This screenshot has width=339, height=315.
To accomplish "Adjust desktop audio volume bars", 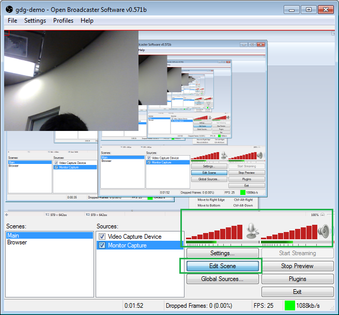I will (289, 232).
